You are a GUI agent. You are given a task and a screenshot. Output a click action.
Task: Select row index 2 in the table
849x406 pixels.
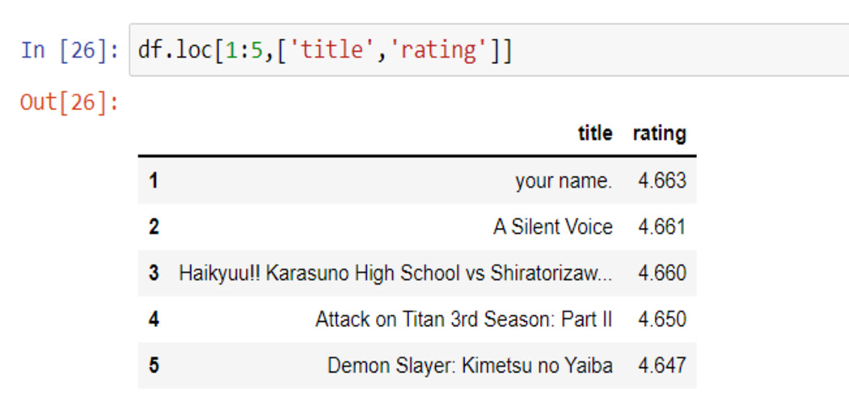coord(154,227)
